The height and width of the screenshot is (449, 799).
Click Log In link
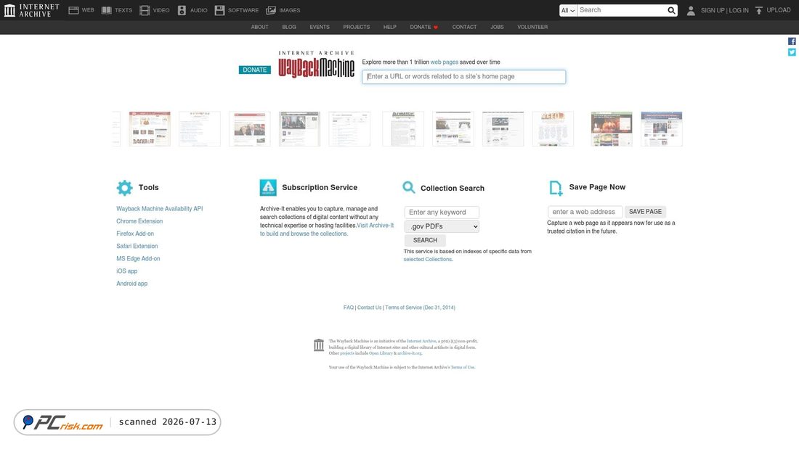[x=739, y=10]
